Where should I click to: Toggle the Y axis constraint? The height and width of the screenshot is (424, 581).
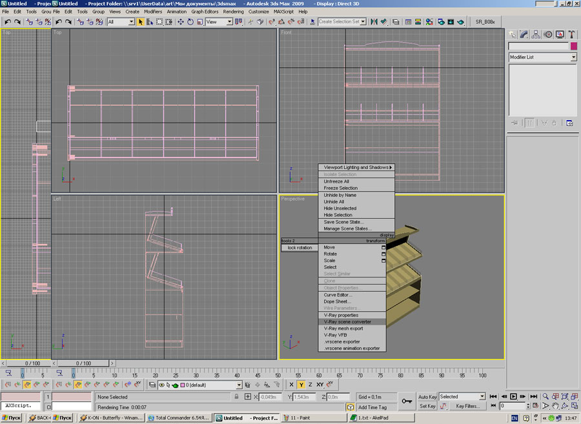coord(301,385)
